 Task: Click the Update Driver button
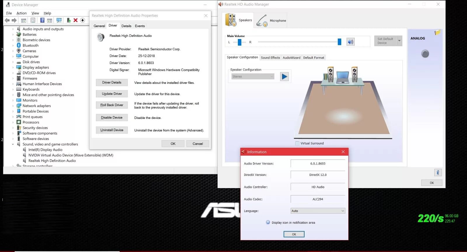(x=112, y=94)
